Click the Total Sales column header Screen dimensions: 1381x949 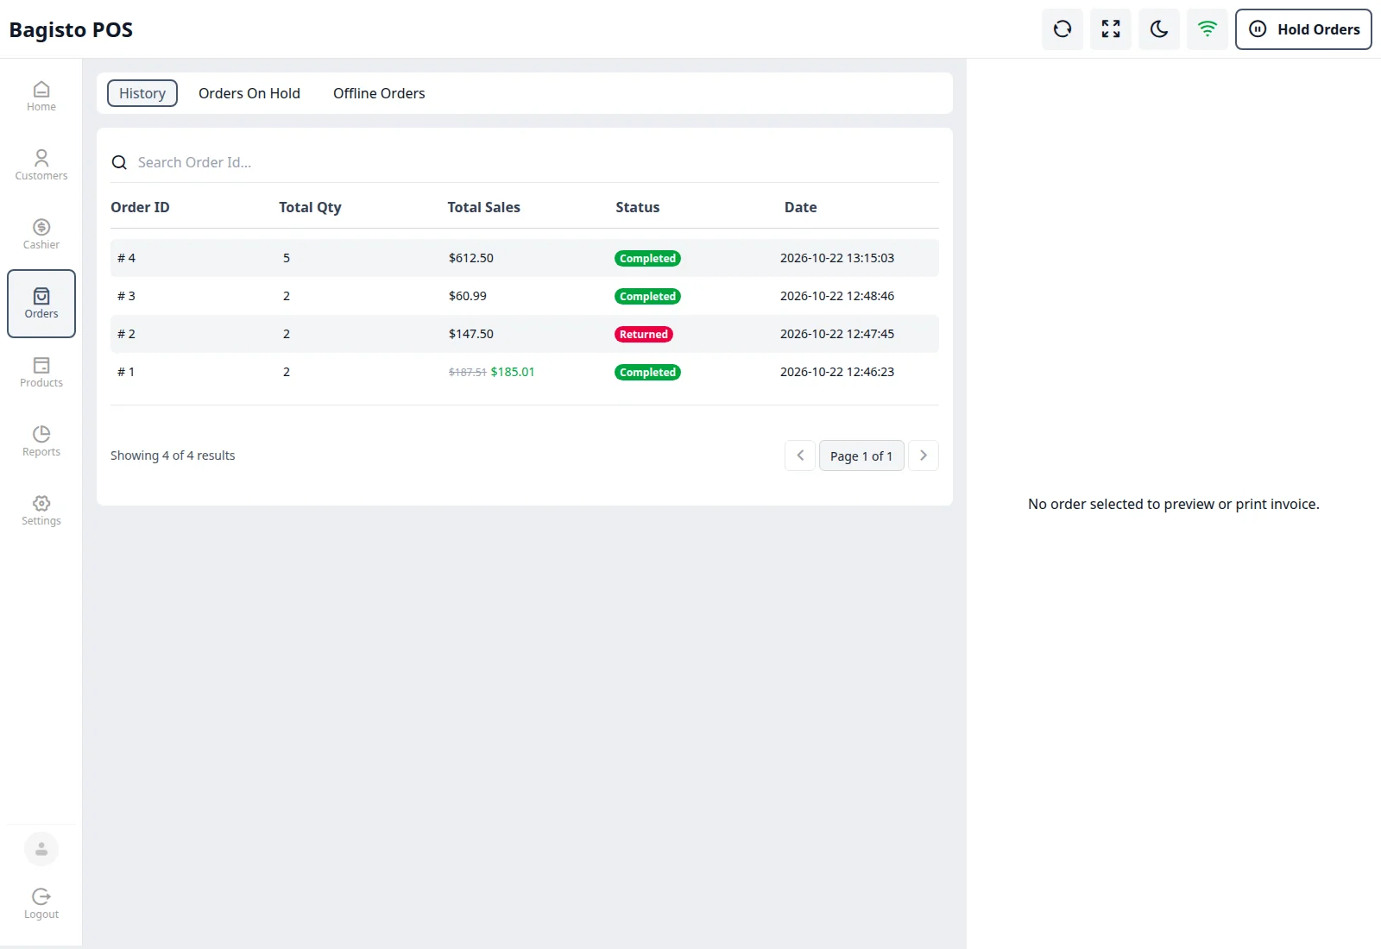pos(484,207)
